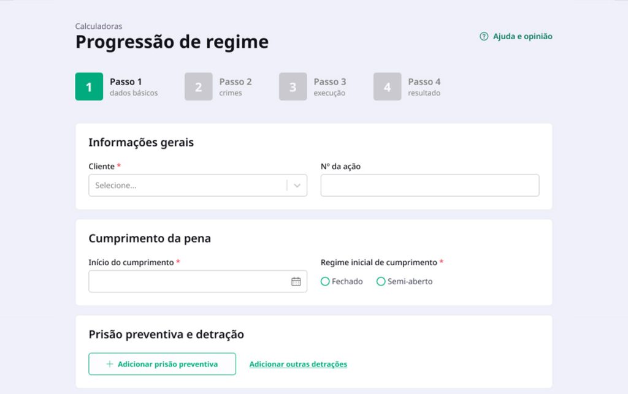Switch to Passo 4 resultado label
Screen dimensions: 628x394
(424, 87)
